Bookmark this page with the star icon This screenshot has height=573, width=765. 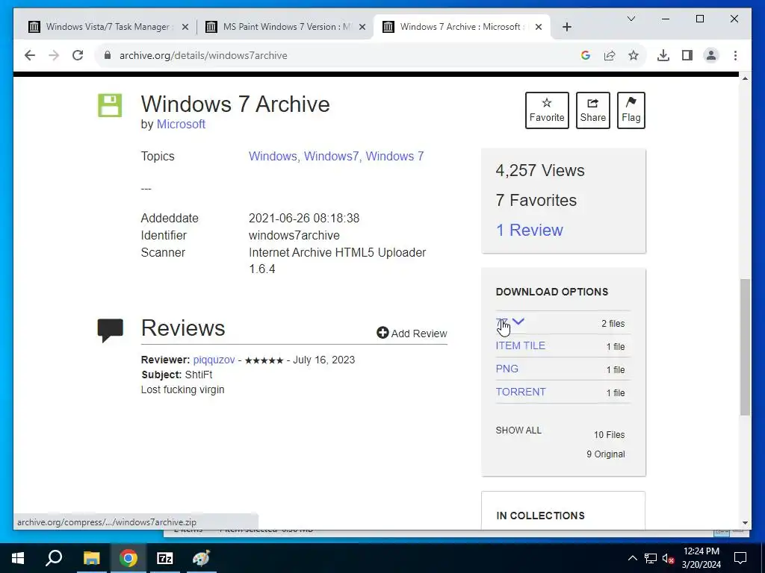pyautogui.click(x=634, y=55)
